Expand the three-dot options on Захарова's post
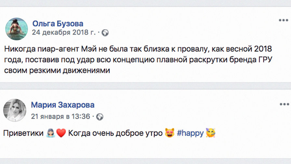 284,104
